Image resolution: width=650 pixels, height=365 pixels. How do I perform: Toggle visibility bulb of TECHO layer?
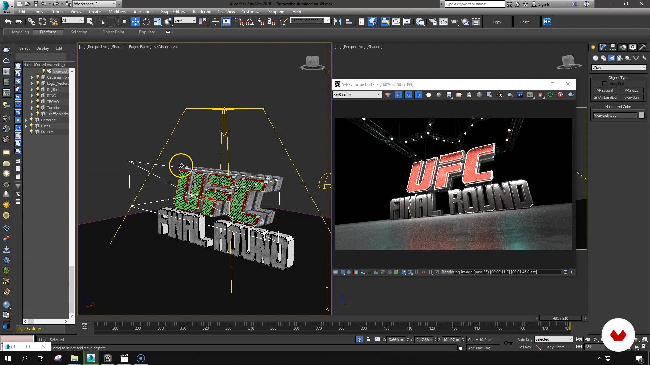point(38,102)
